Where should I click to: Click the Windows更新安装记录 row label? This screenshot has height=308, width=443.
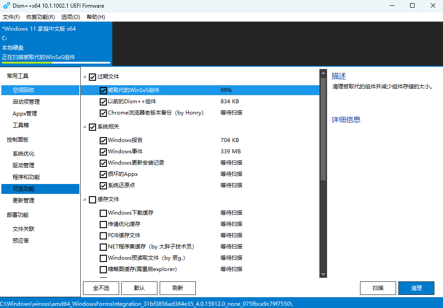(136, 163)
